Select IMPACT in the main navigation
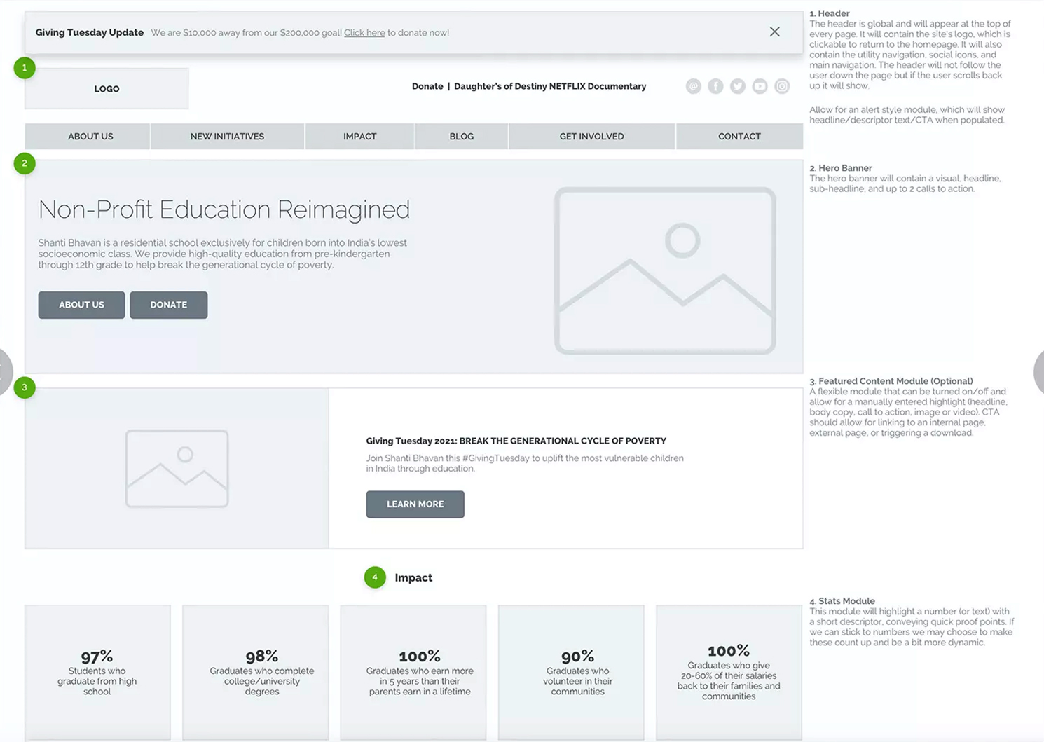Screen dimensions: 1044x742 point(360,137)
